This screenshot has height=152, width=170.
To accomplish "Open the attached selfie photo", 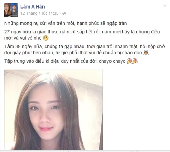I will (x=53, y=109).
